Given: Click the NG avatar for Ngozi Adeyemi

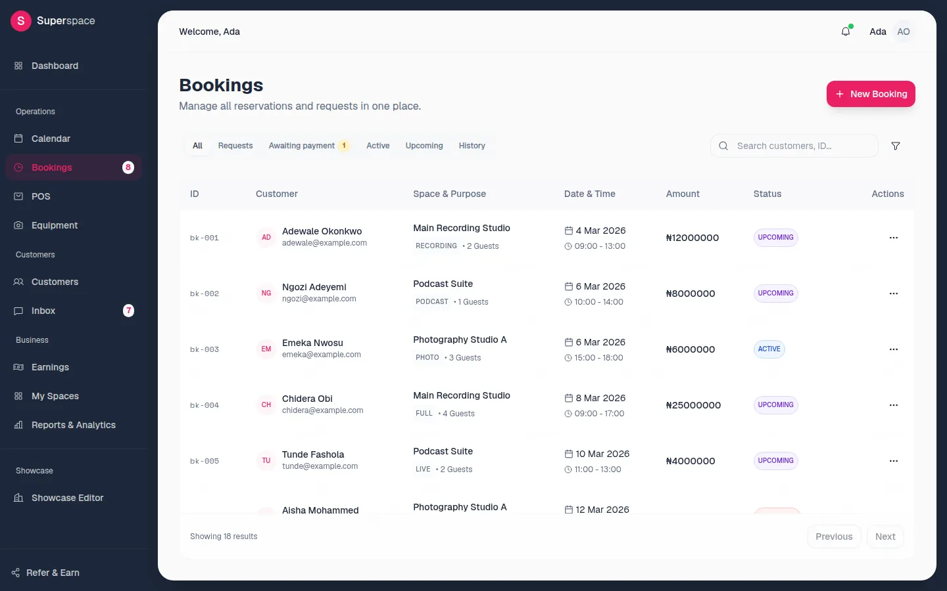Looking at the screenshot, I should tap(266, 294).
